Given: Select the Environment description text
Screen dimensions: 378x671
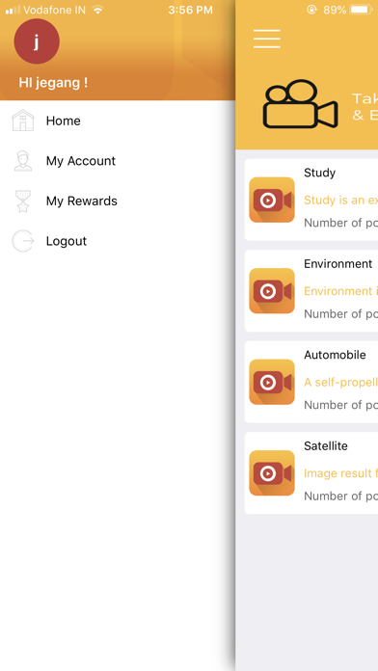Looking at the screenshot, I should click(340, 291).
